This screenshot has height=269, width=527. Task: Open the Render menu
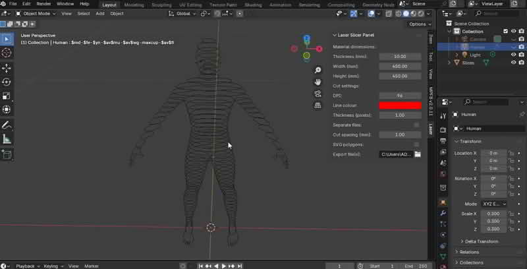(x=44, y=4)
